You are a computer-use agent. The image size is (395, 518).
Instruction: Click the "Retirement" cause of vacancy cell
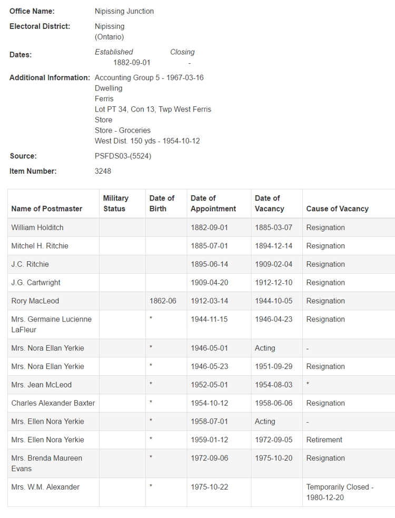324,440
